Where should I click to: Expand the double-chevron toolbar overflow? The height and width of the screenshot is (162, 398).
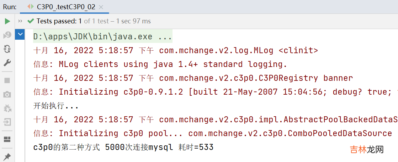[x=20, y=21]
